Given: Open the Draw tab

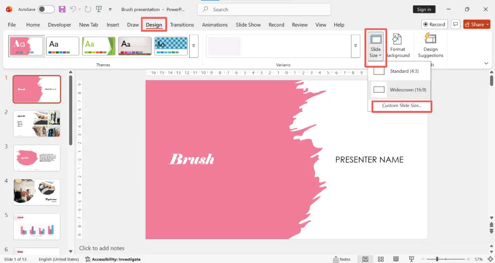Looking at the screenshot, I should tap(133, 25).
